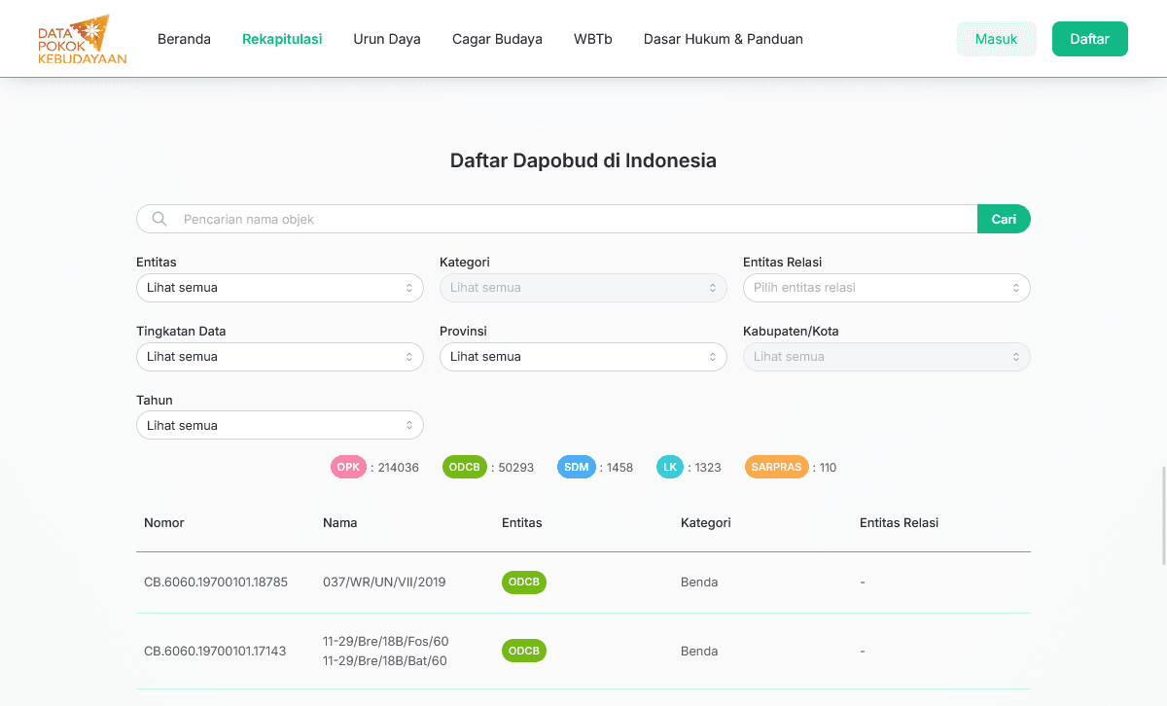Click the search magnifier icon
The width and height of the screenshot is (1167, 706).
(x=159, y=220)
